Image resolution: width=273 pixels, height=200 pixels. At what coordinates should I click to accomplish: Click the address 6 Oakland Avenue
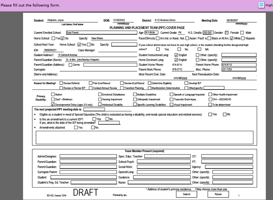pos(68,55)
